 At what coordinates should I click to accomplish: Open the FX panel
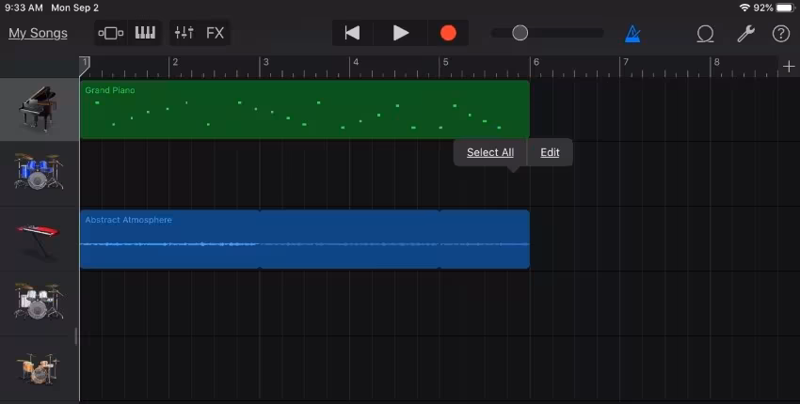pos(216,33)
